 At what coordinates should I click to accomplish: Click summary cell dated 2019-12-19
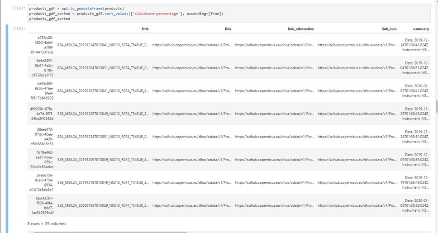pos(414,182)
